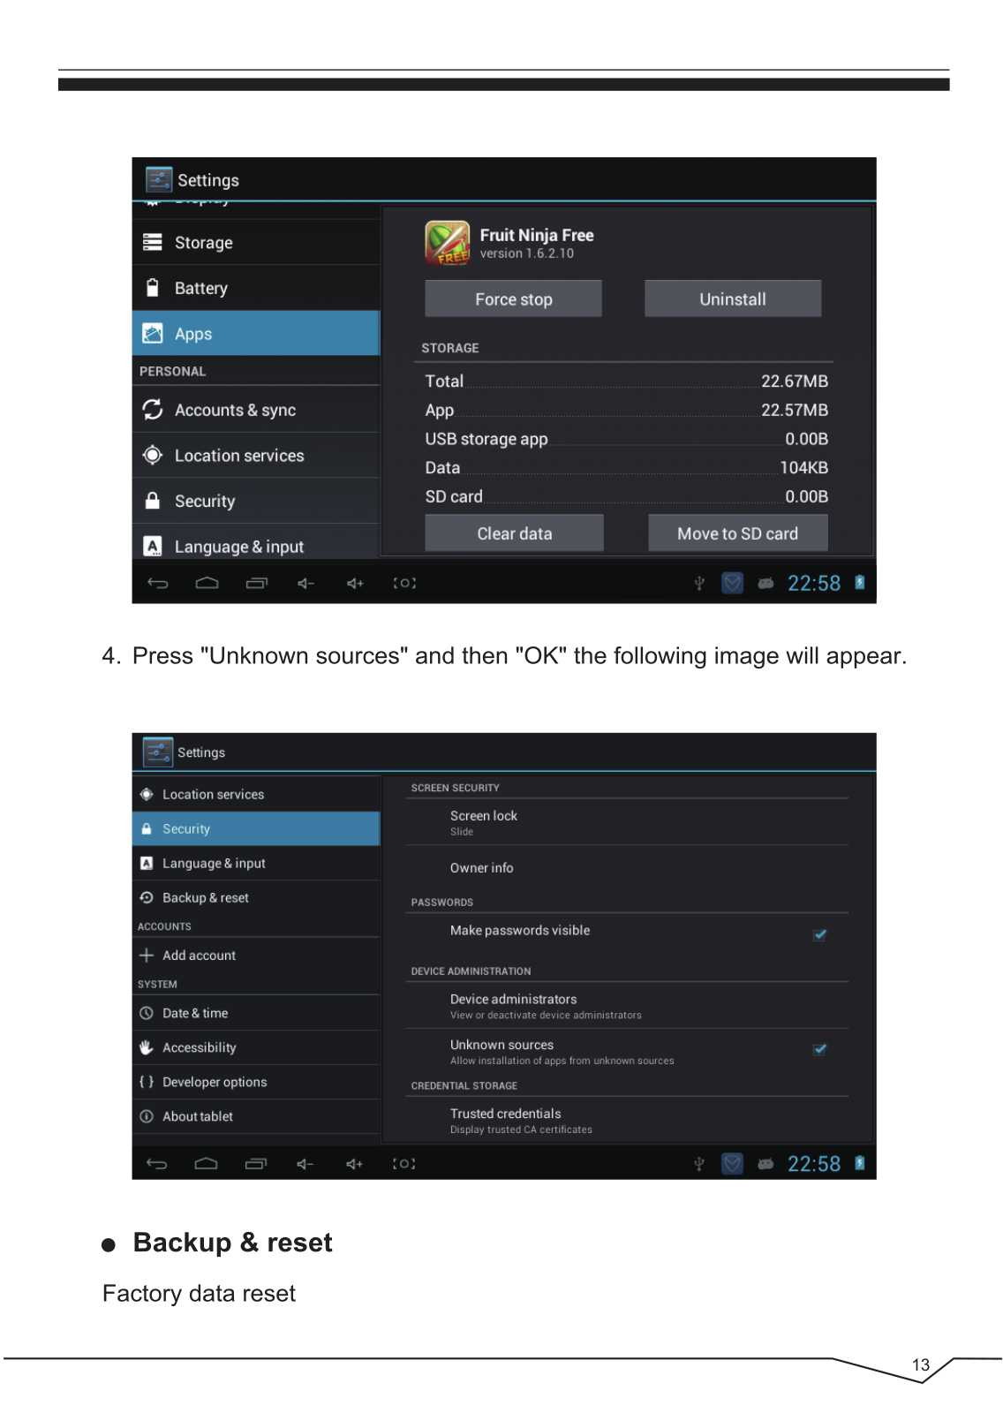Click the Uninstall button
This screenshot has width=1003, height=1413.
point(733,298)
